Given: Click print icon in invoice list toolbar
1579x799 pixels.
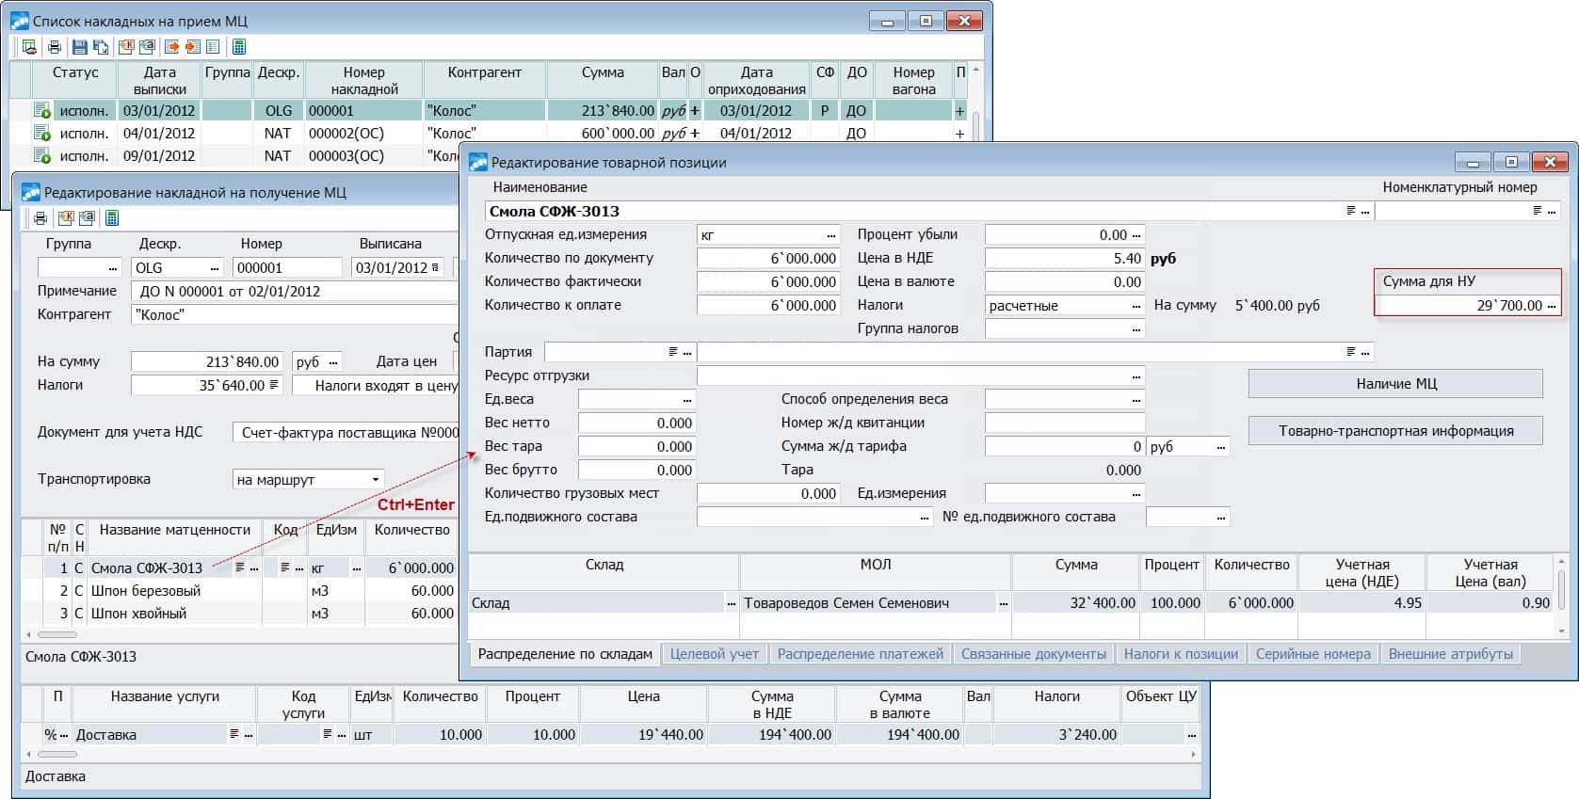Looking at the screenshot, I should click(x=54, y=47).
